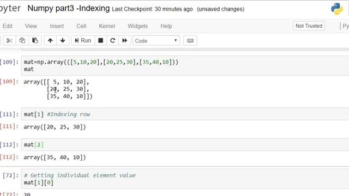This screenshot has width=349, height=196.
Task: Open the Kernel menu
Action: pyautogui.click(x=107, y=26)
